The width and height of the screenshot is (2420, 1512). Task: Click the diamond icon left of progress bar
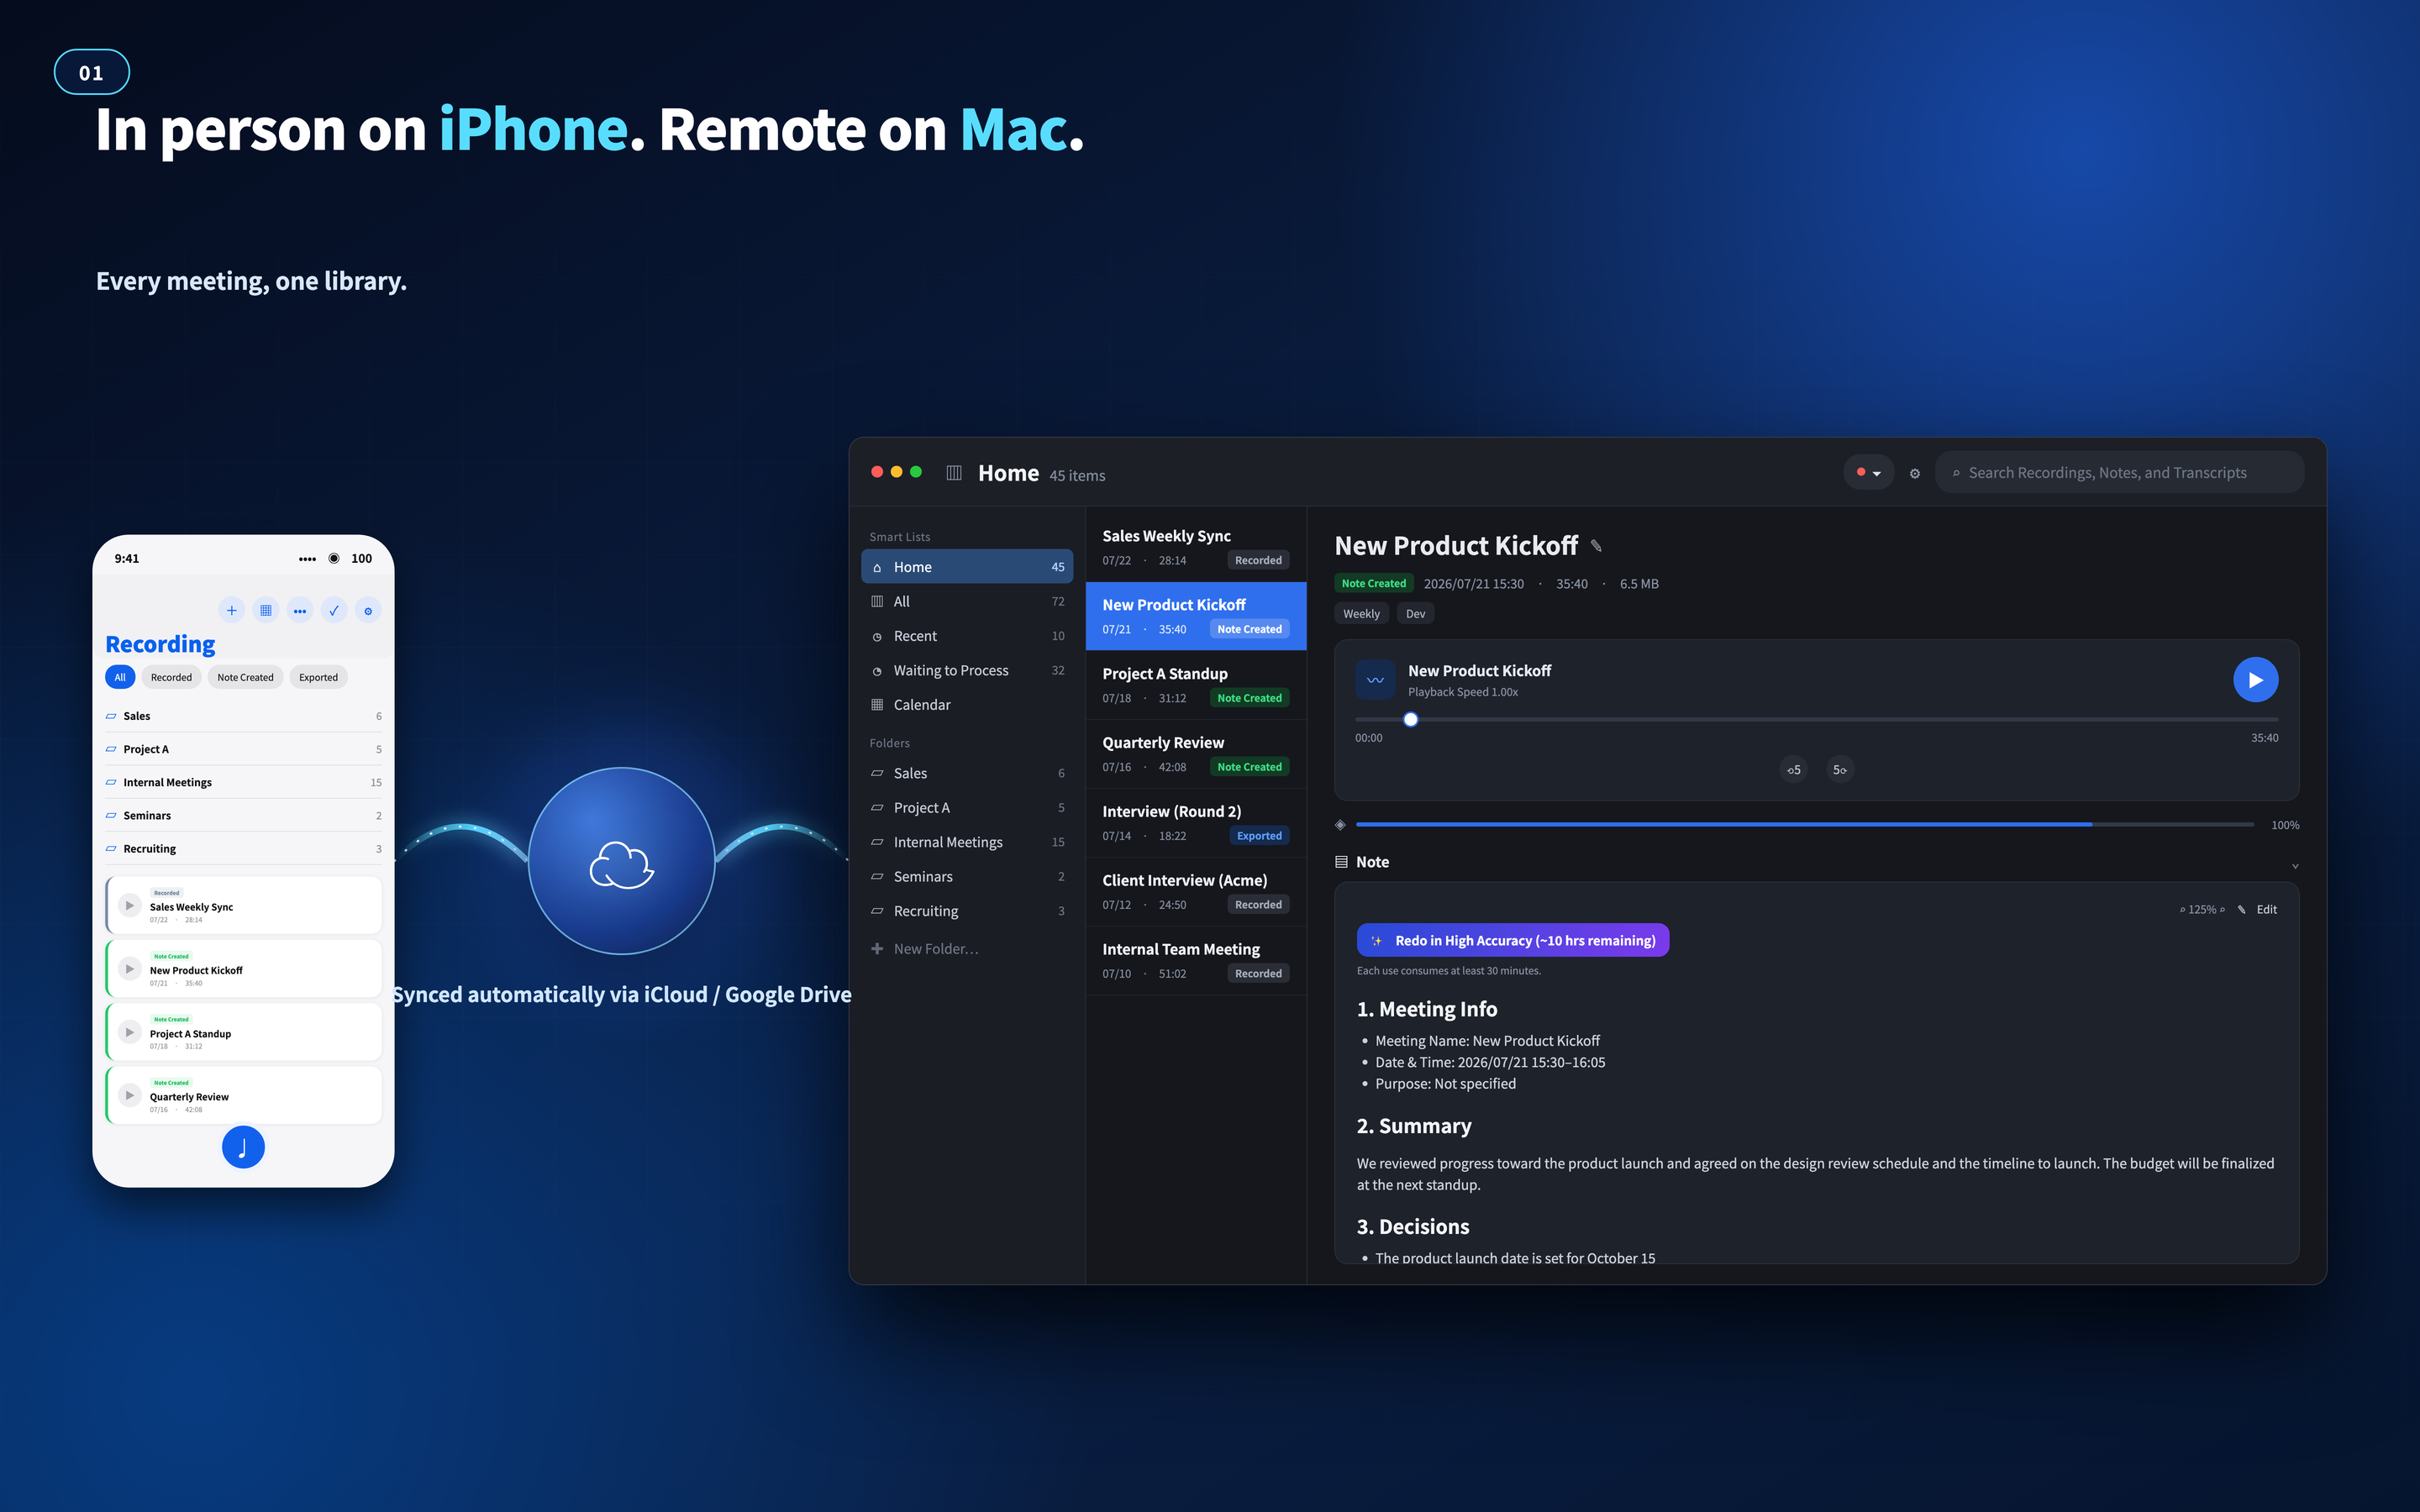(x=1340, y=825)
